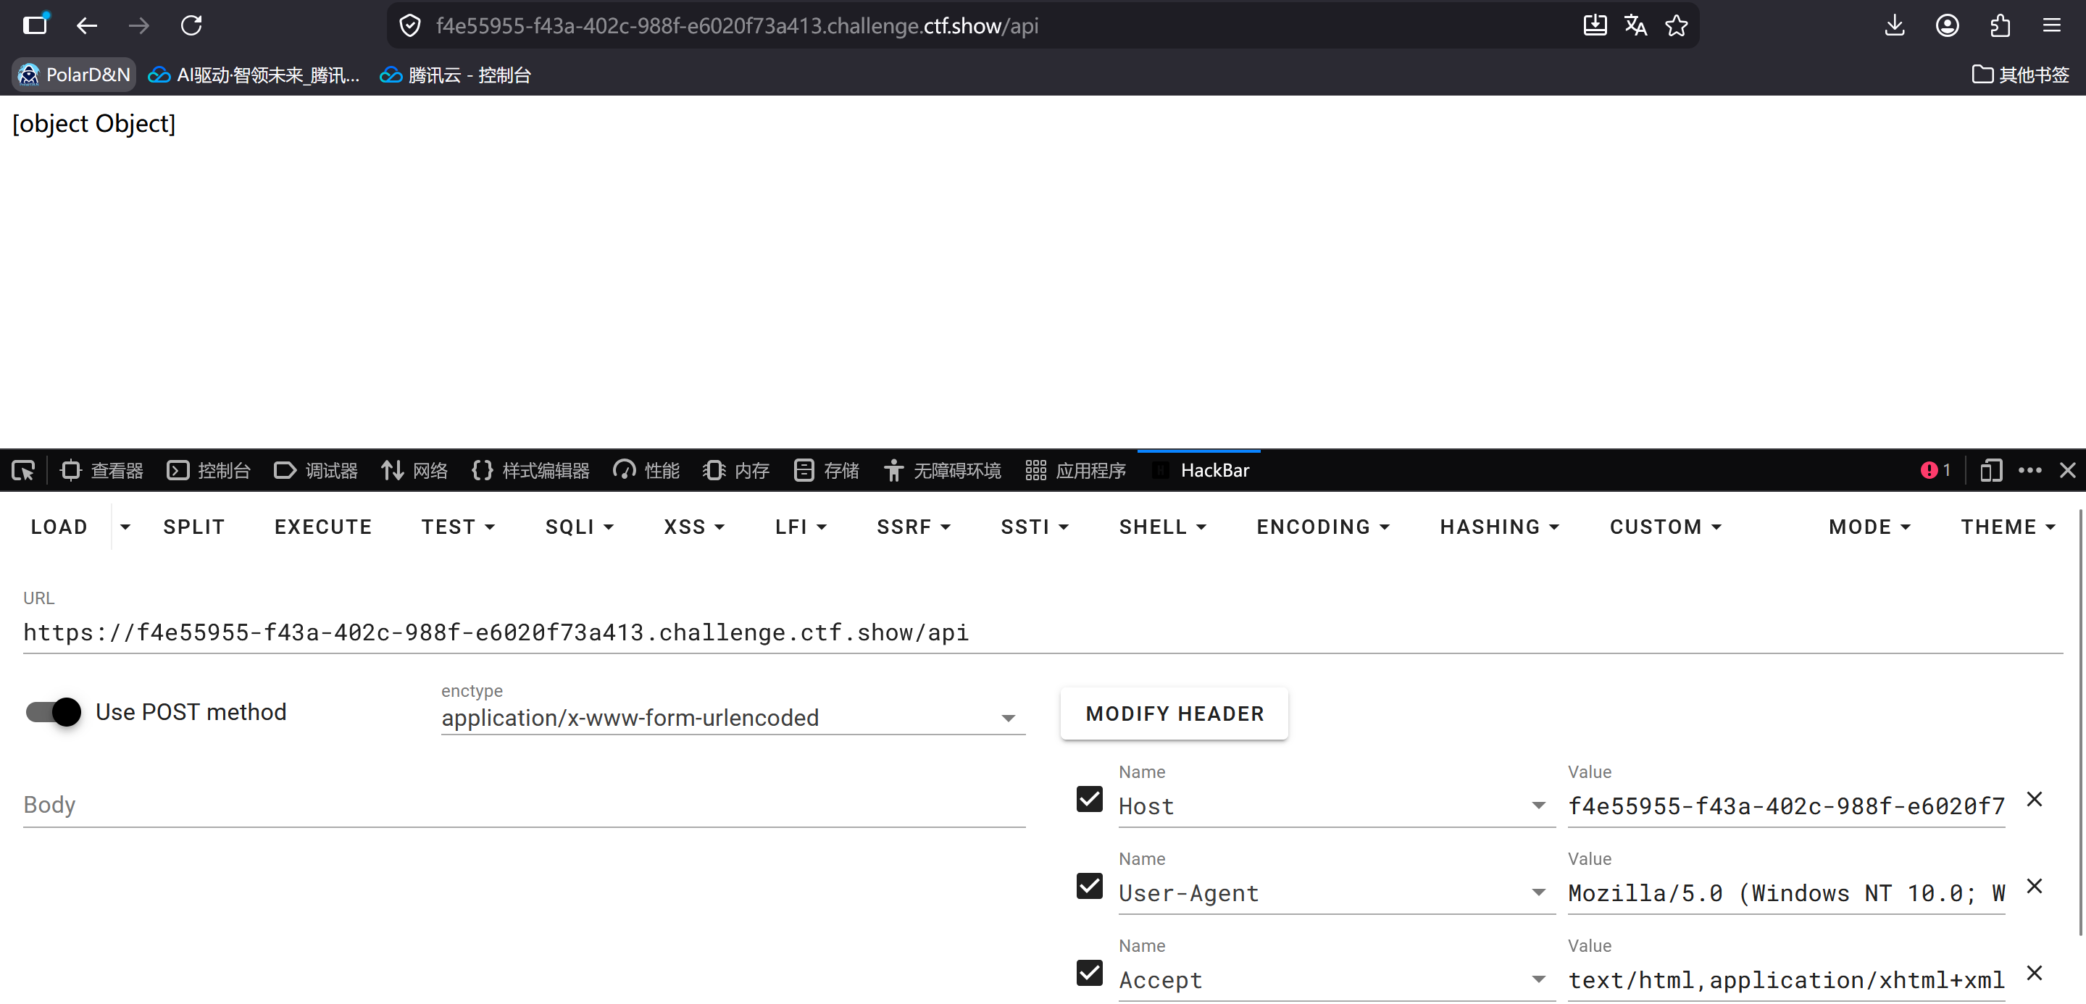
Task: Remove the User-Agent header row
Action: [x=2034, y=886]
